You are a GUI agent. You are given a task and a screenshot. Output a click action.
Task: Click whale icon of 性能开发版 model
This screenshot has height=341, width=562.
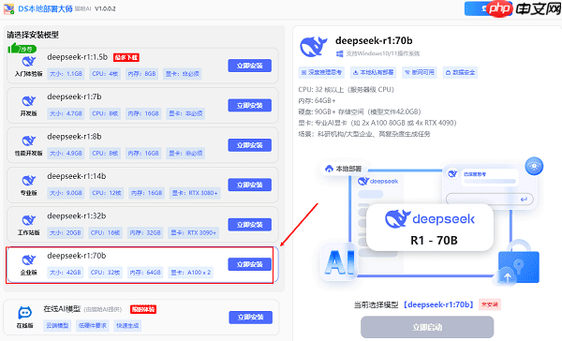click(29, 141)
